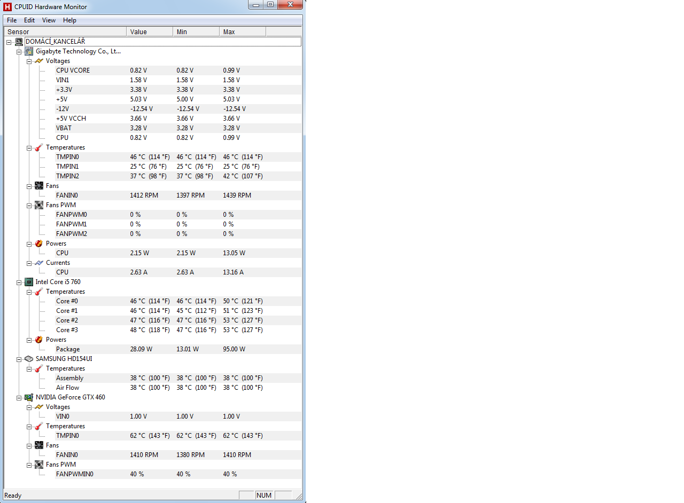This screenshot has height=503, width=684.
Task: Select the Package power row
Action: (x=68, y=349)
